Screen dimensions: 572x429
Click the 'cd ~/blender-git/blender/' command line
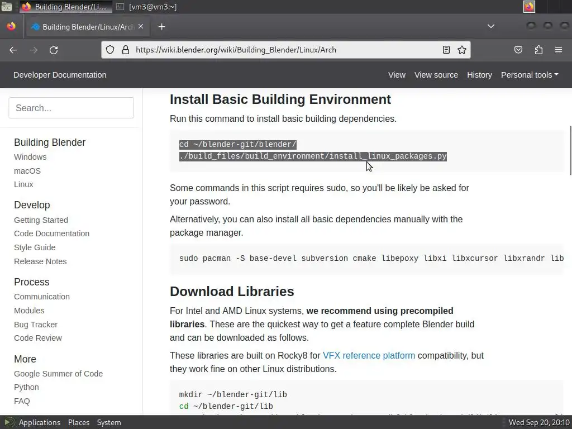click(237, 145)
